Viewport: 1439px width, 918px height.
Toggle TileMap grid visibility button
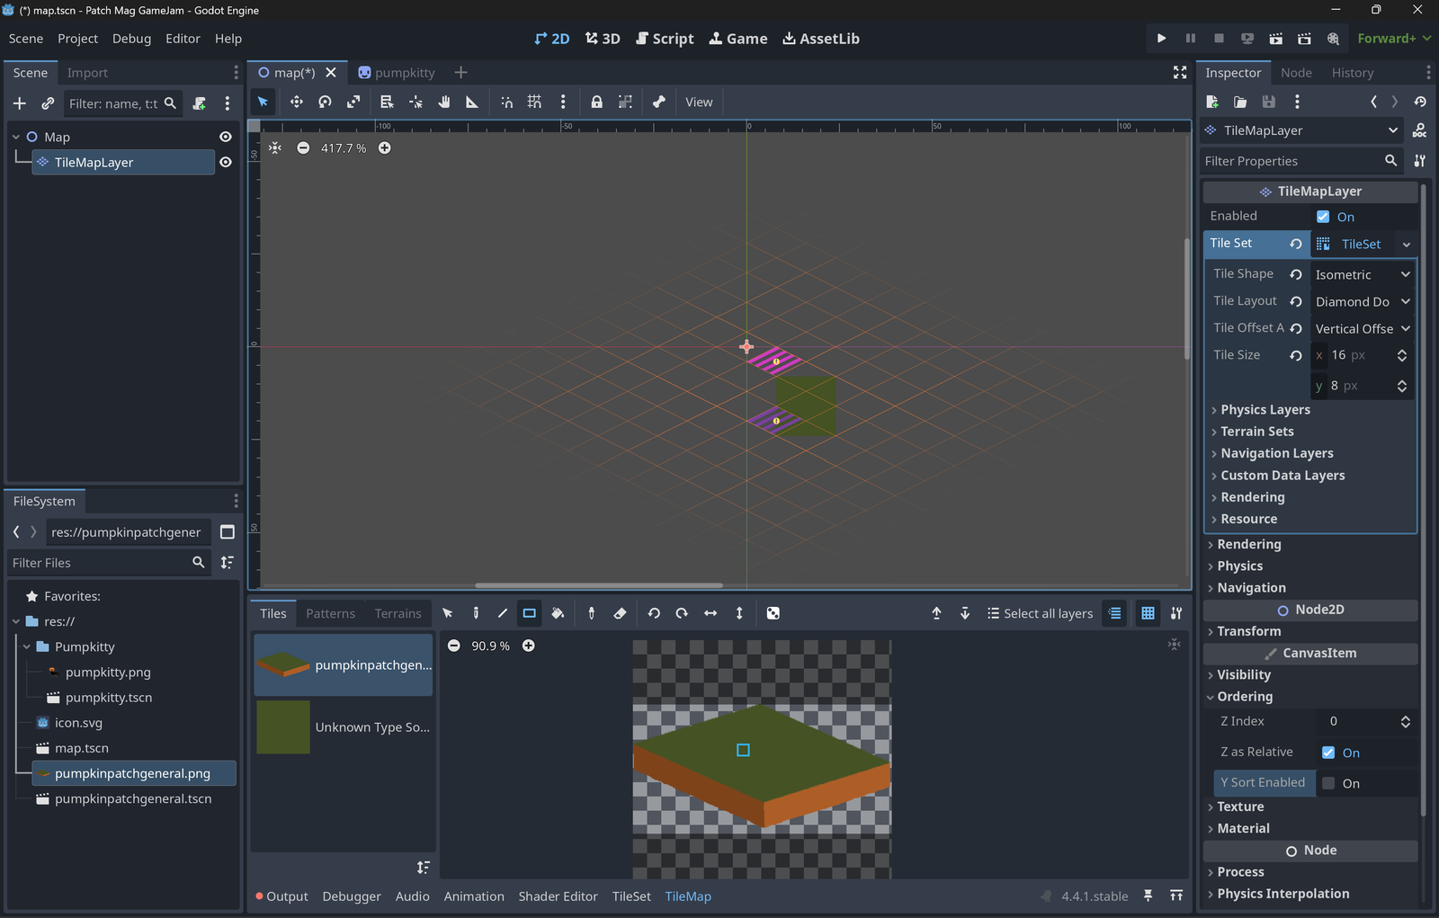[x=1148, y=613]
